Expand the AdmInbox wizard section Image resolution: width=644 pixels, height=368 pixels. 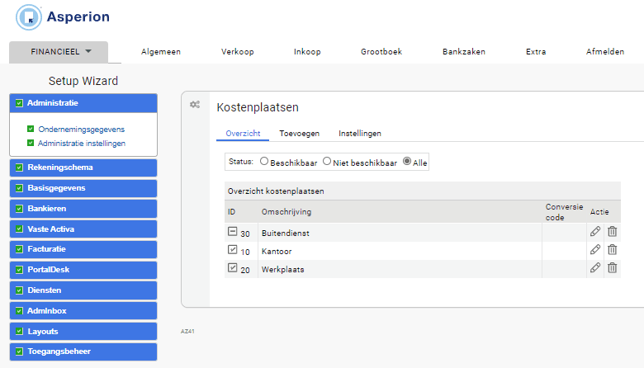pyautogui.click(x=83, y=310)
